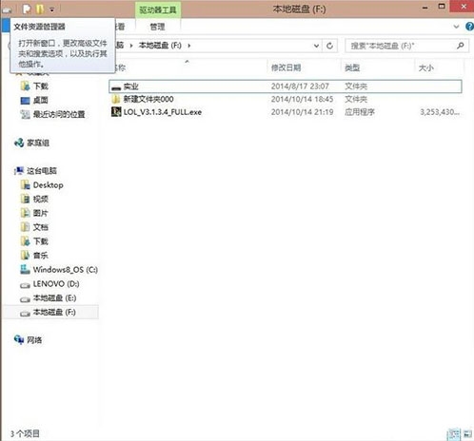The image size is (474, 441).
Task: Sort by 大小 column header
Action: pos(426,67)
